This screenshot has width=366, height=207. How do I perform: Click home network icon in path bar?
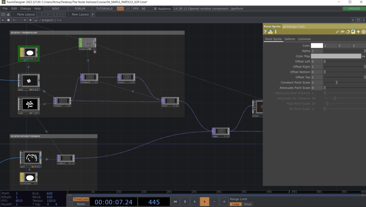(36, 20)
